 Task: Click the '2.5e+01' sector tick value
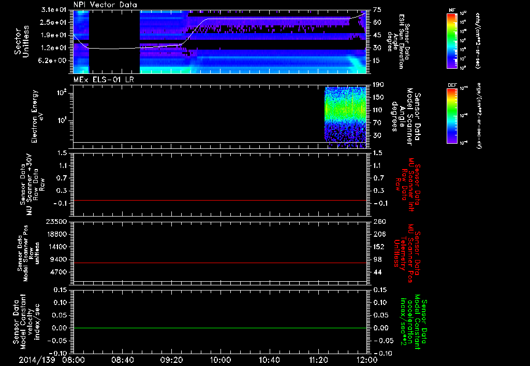tap(54, 22)
